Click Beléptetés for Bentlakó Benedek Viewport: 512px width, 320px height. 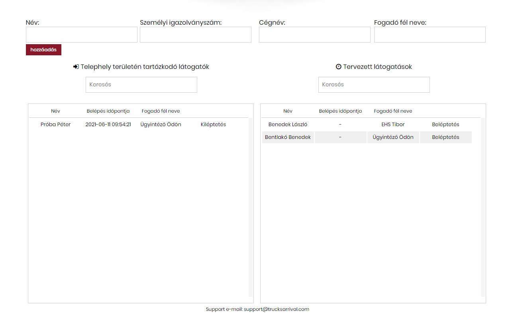tap(445, 137)
